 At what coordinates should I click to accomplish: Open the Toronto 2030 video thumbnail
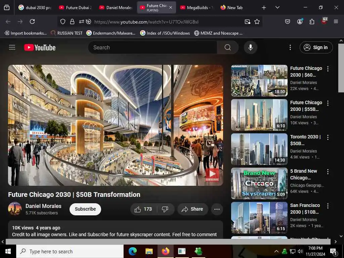(259, 149)
